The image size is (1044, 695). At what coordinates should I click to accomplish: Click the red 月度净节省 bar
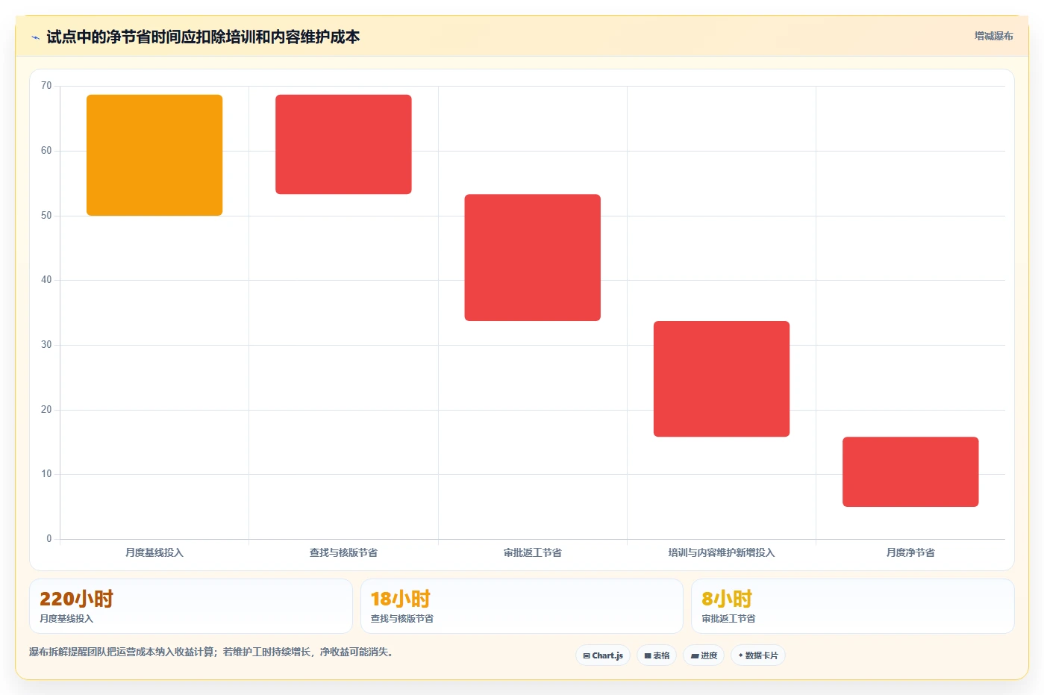(910, 472)
